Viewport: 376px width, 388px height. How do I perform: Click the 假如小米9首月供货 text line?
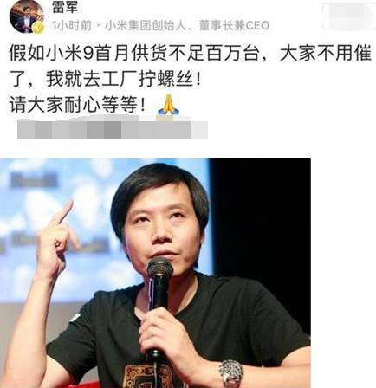tap(190, 54)
